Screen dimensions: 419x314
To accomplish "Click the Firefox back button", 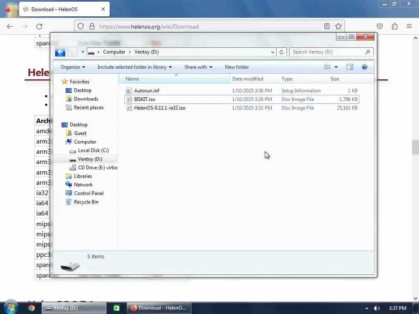I will tap(10, 27).
